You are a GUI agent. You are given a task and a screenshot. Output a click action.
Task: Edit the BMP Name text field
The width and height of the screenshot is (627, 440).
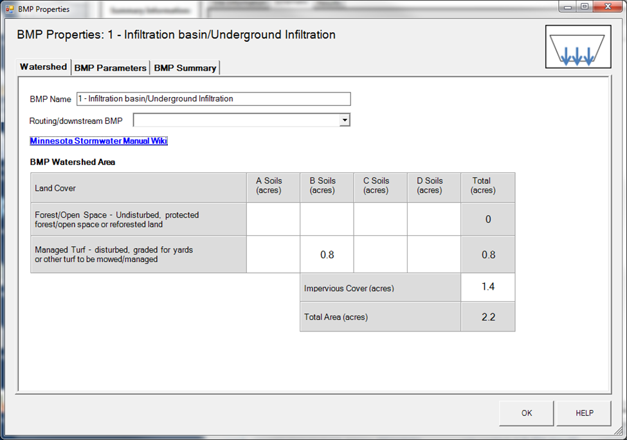coord(213,99)
